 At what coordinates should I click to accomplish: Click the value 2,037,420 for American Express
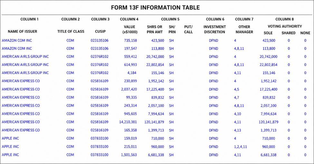[x=129, y=89]
